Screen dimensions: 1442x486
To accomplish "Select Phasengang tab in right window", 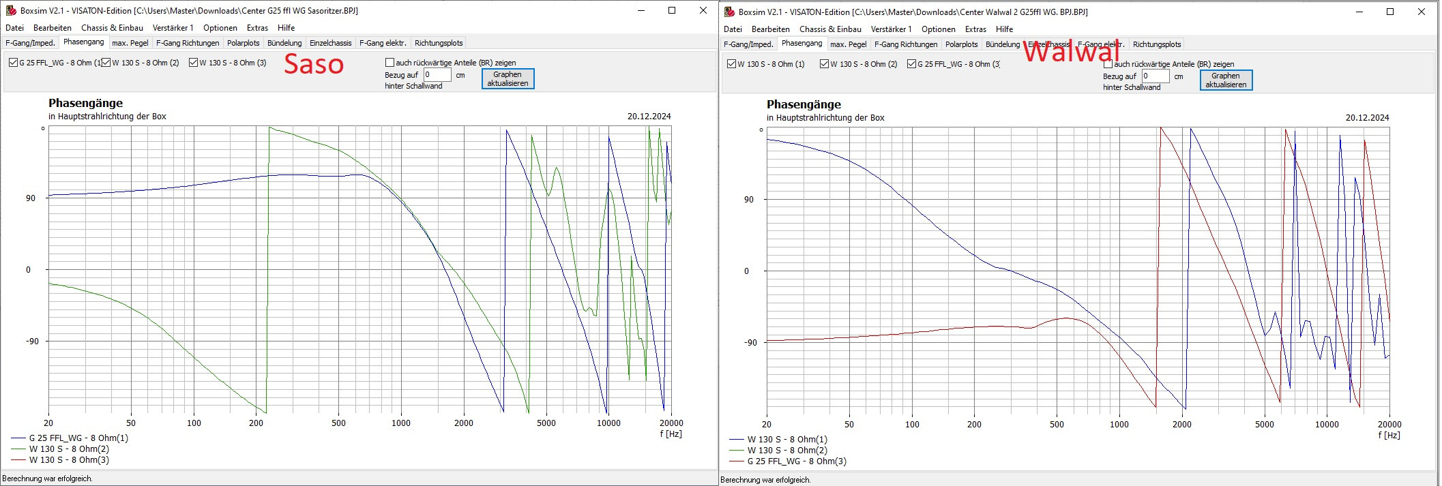I will [802, 44].
